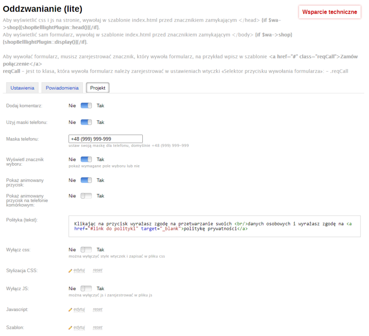Open edytuj link for Szablon

79,328
